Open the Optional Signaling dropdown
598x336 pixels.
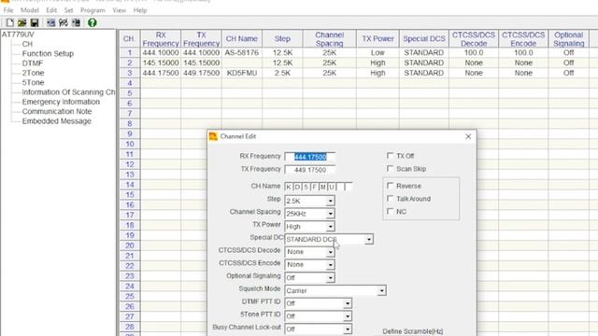pyautogui.click(x=330, y=278)
